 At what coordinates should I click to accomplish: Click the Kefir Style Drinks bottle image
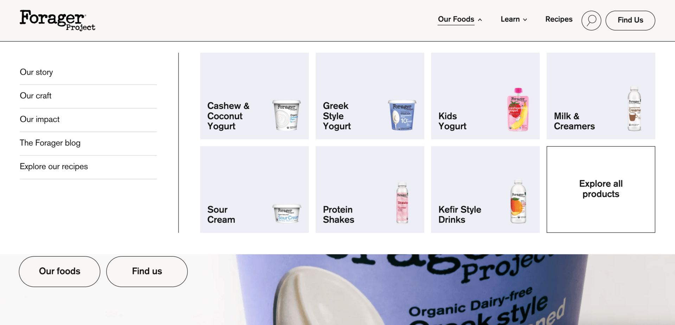tap(518, 202)
